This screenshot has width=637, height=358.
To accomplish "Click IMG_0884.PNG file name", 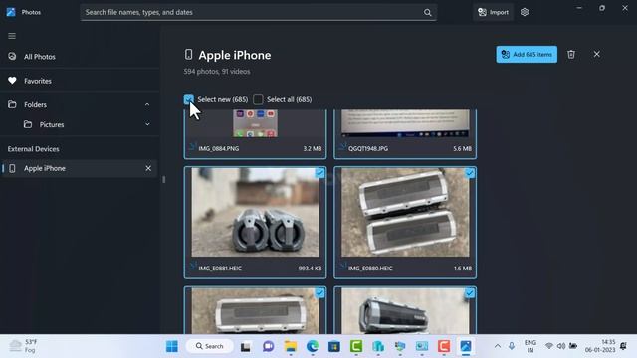I will (219, 148).
